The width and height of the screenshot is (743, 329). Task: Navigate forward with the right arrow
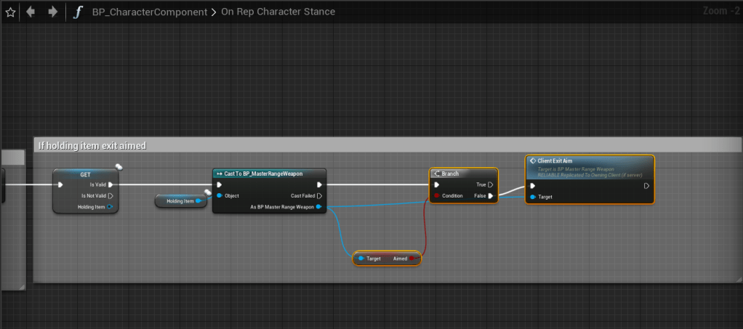tap(52, 12)
